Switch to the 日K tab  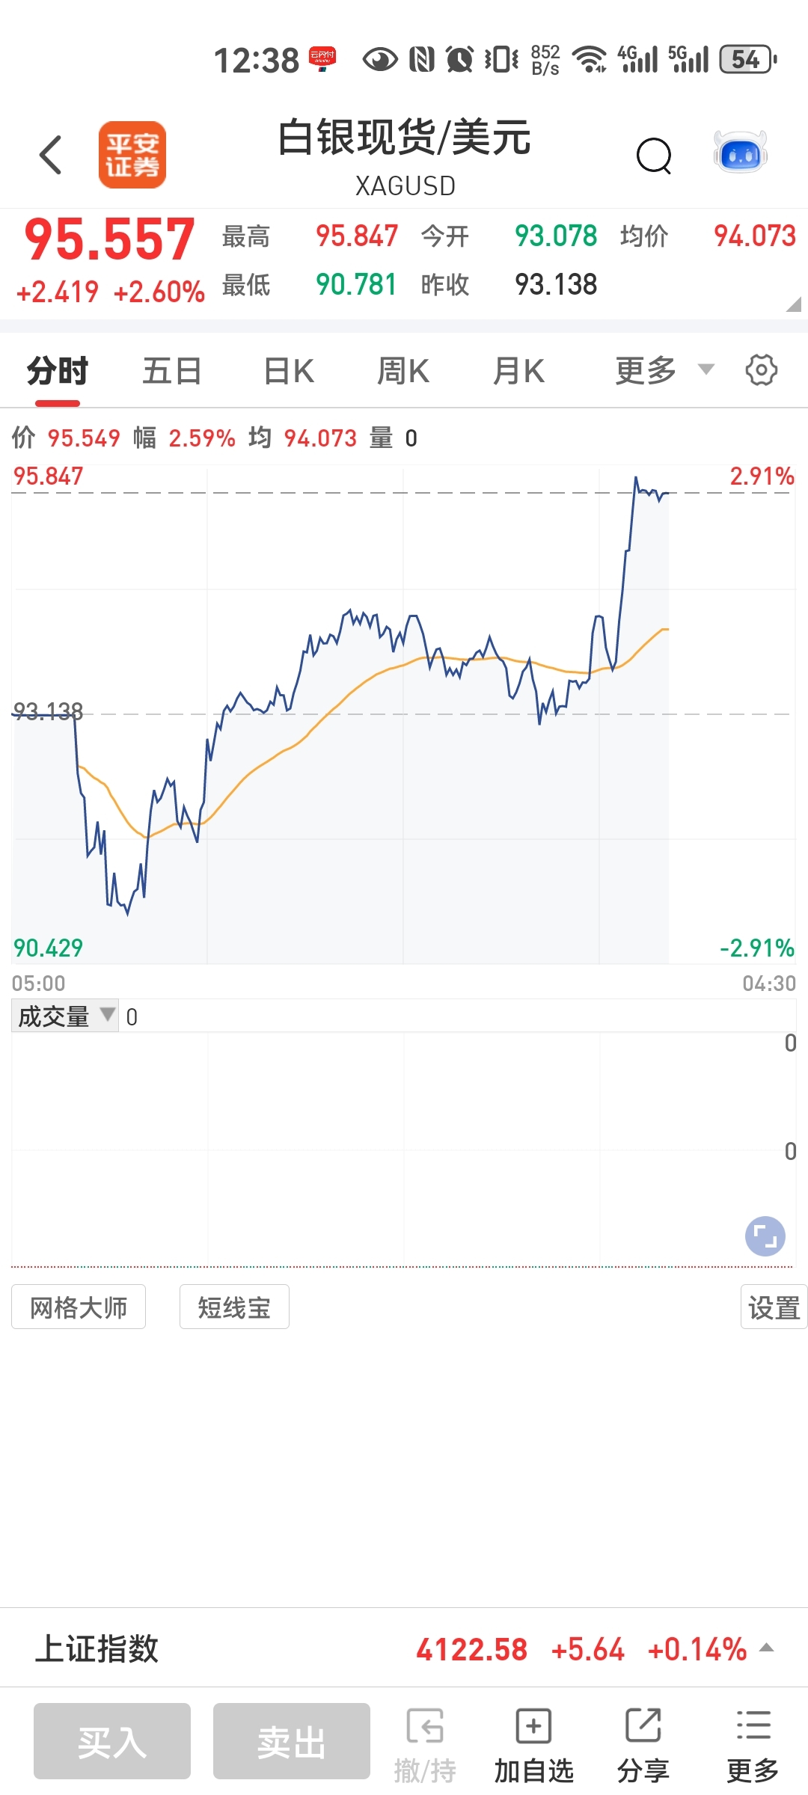(x=289, y=371)
